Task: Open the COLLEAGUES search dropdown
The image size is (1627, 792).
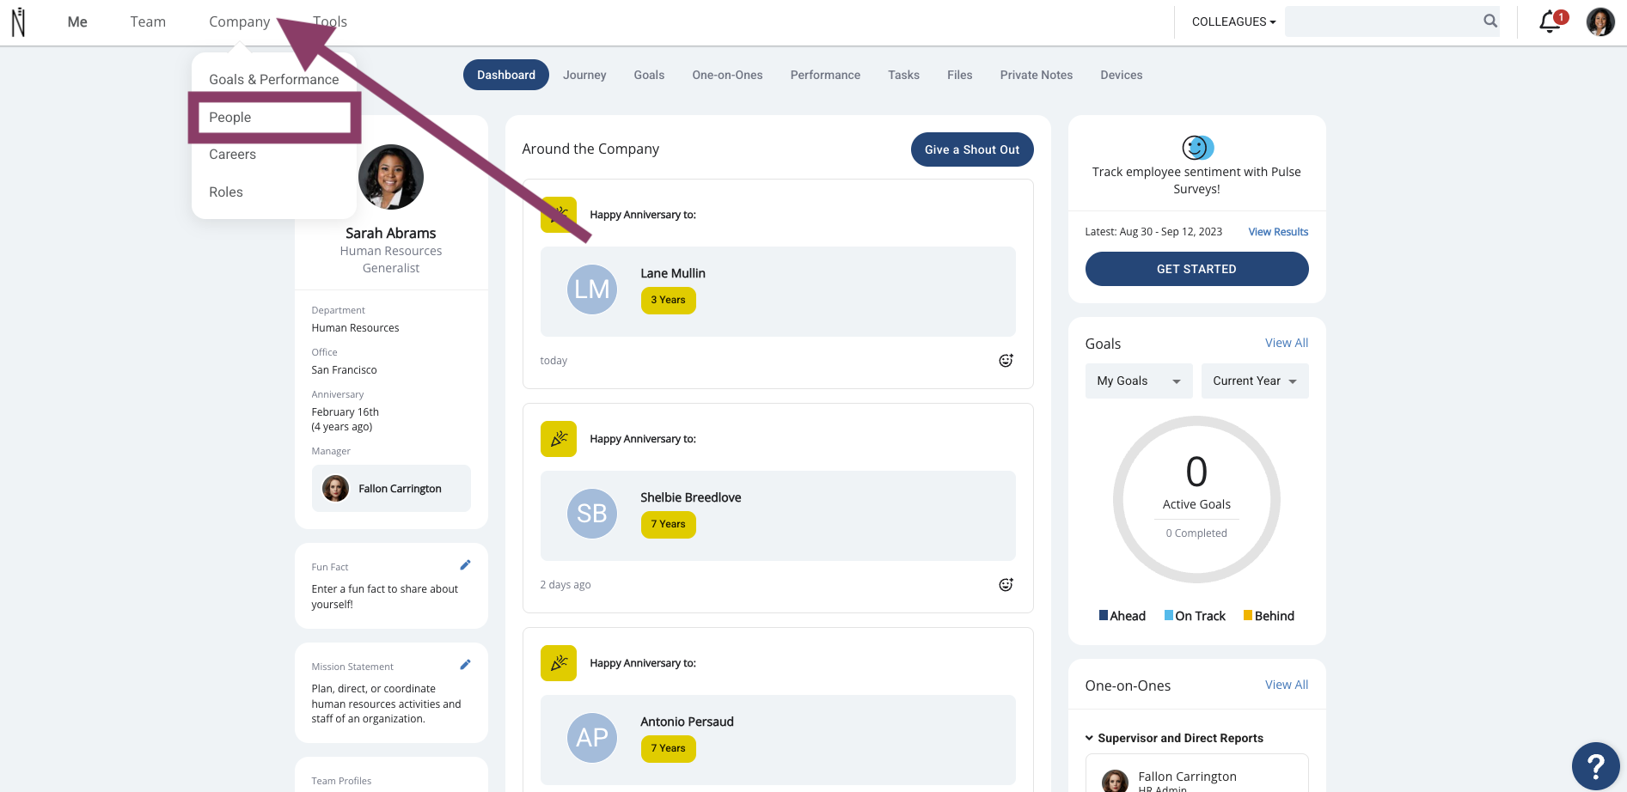Action: click(x=1233, y=21)
